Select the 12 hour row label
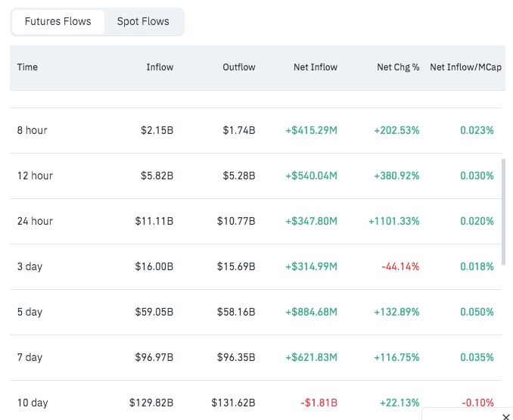The image size is (513, 420). point(35,176)
